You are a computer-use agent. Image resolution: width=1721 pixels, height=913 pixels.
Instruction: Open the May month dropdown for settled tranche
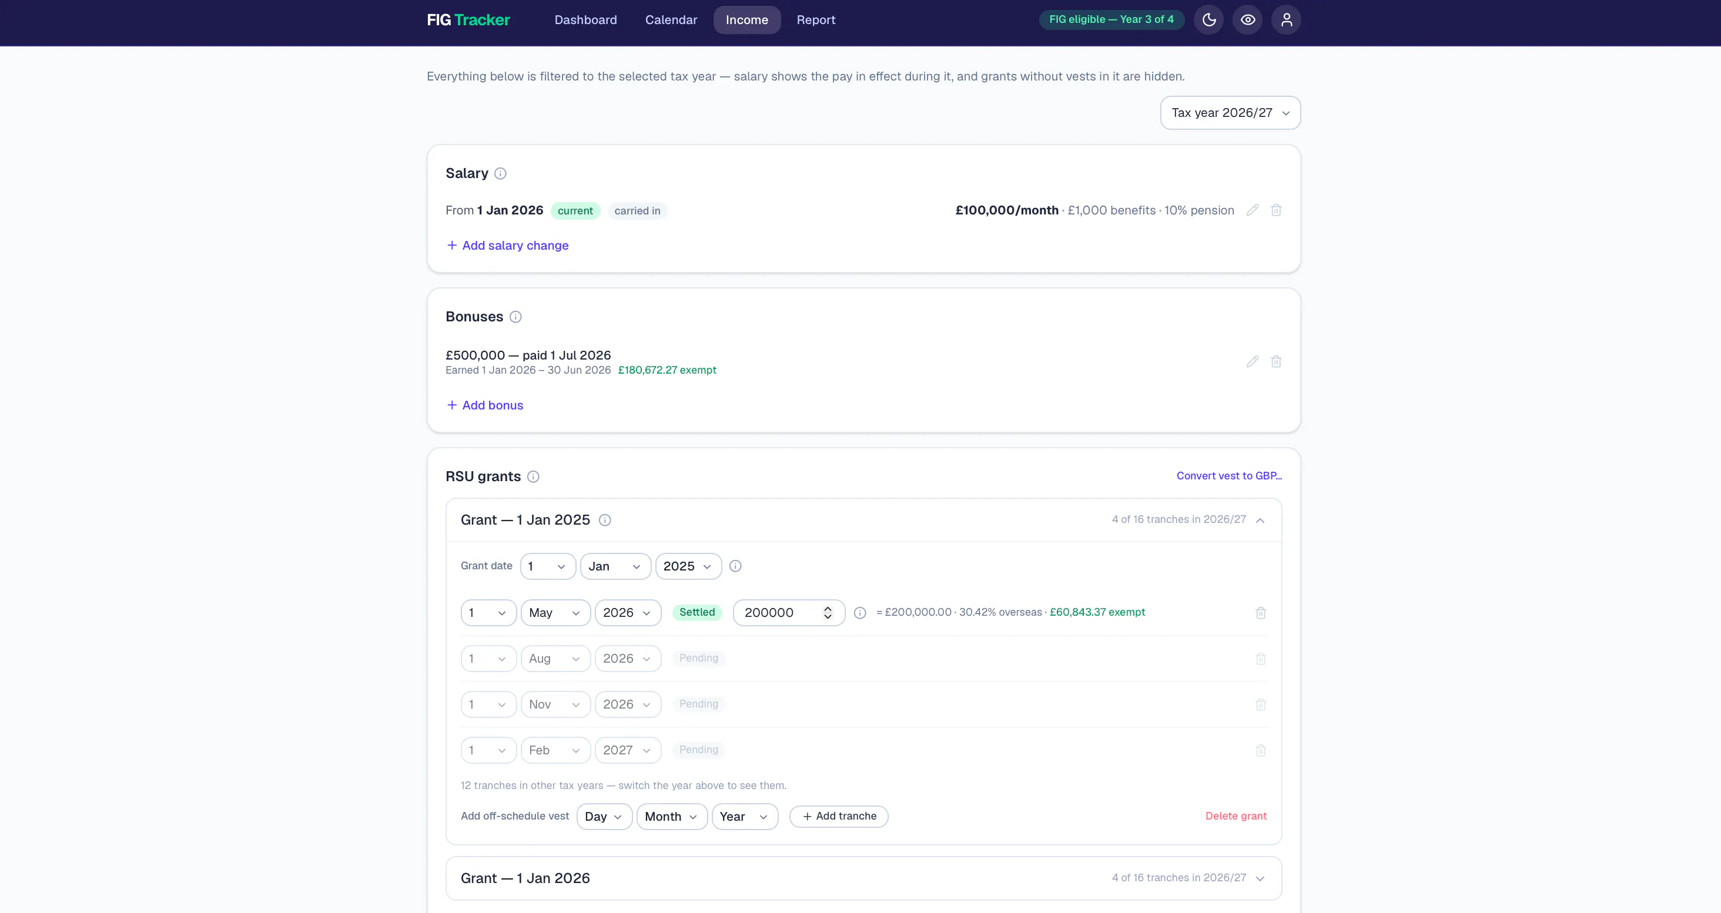click(x=555, y=613)
